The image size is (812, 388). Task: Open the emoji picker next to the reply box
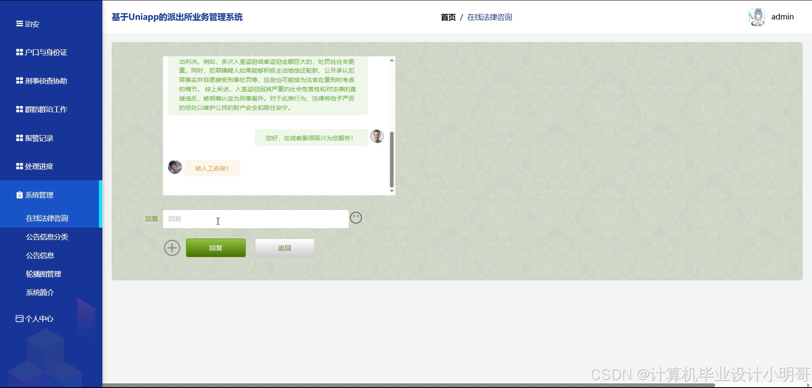356,218
